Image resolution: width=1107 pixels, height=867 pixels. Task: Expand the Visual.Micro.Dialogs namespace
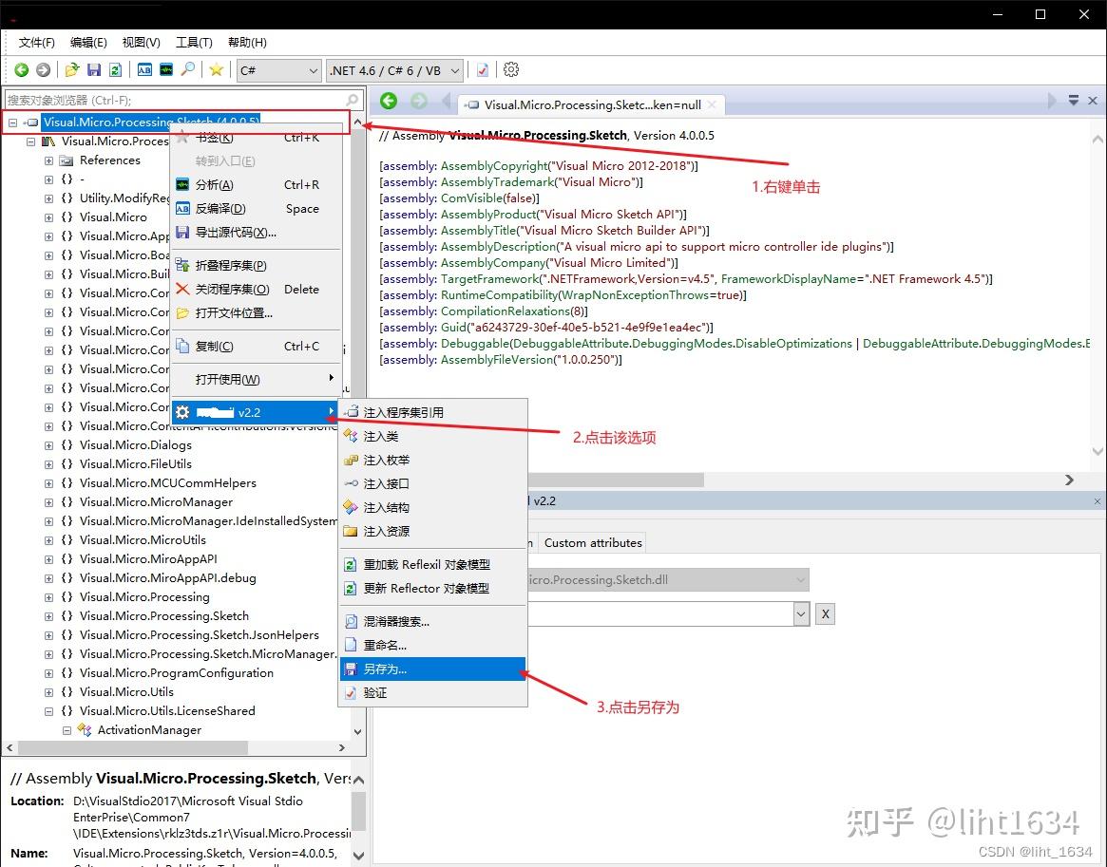48,446
